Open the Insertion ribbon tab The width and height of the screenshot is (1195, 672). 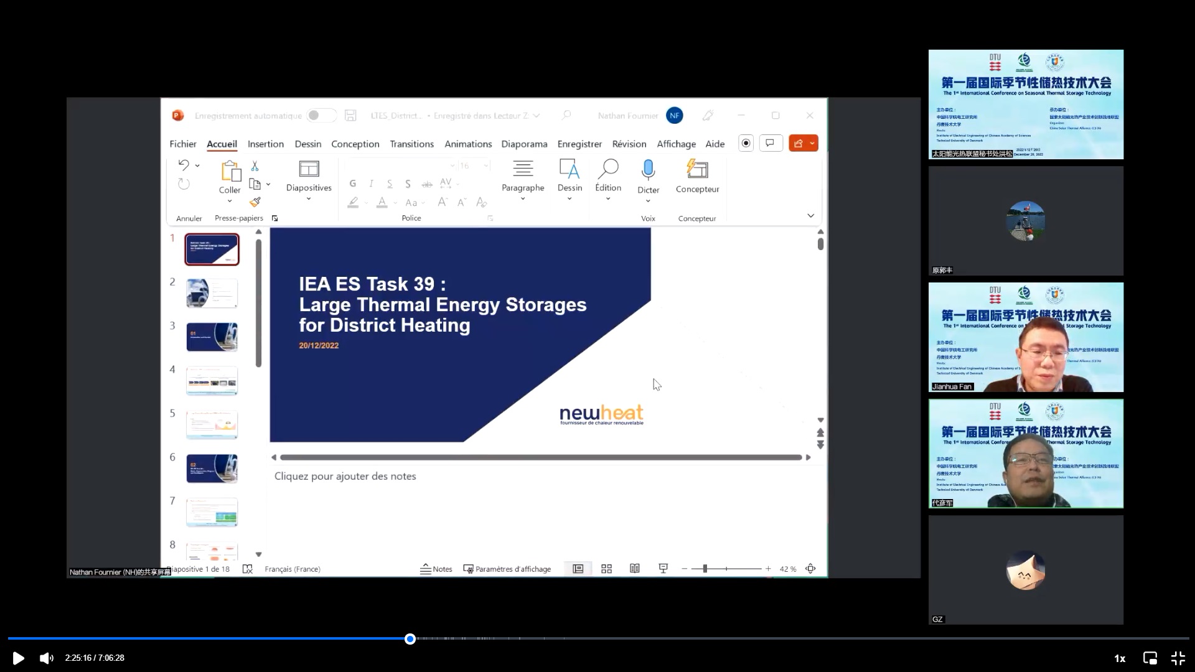pos(265,144)
